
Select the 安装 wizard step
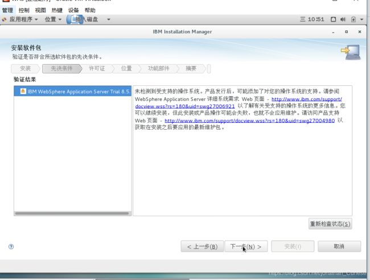pyautogui.click(x=25, y=68)
